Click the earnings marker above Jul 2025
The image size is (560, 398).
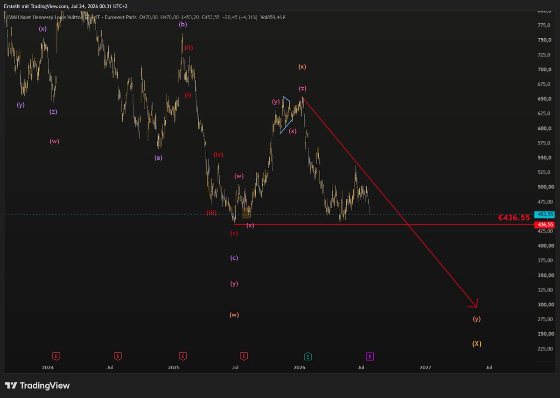click(x=244, y=357)
